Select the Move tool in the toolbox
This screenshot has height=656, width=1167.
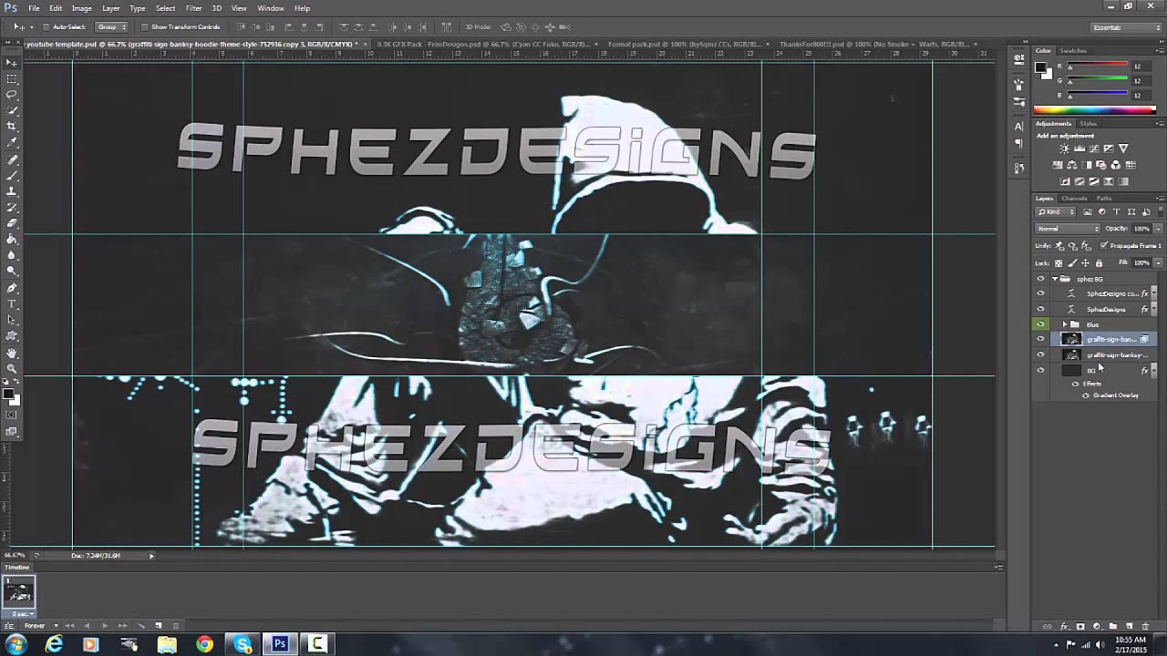tap(11, 63)
